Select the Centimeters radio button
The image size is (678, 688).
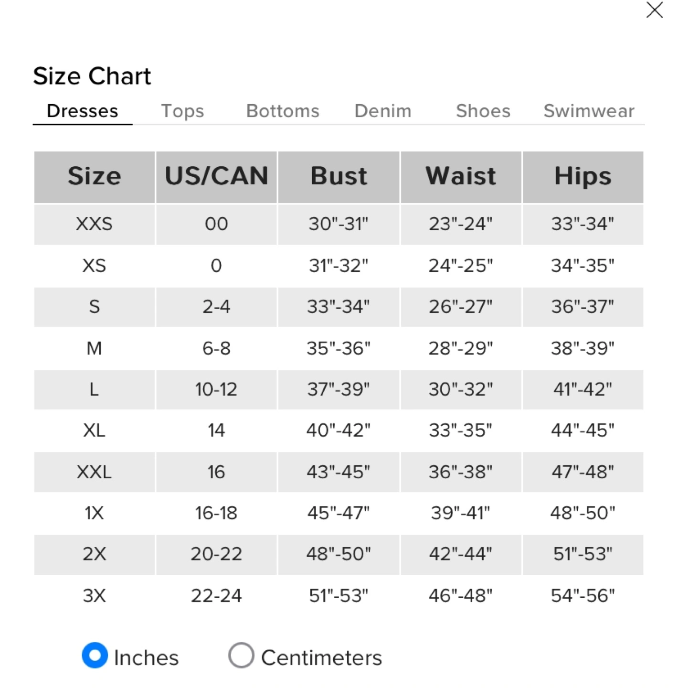(241, 655)
